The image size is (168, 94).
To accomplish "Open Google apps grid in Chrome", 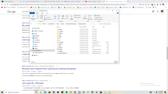I will (x=157, y=11).
